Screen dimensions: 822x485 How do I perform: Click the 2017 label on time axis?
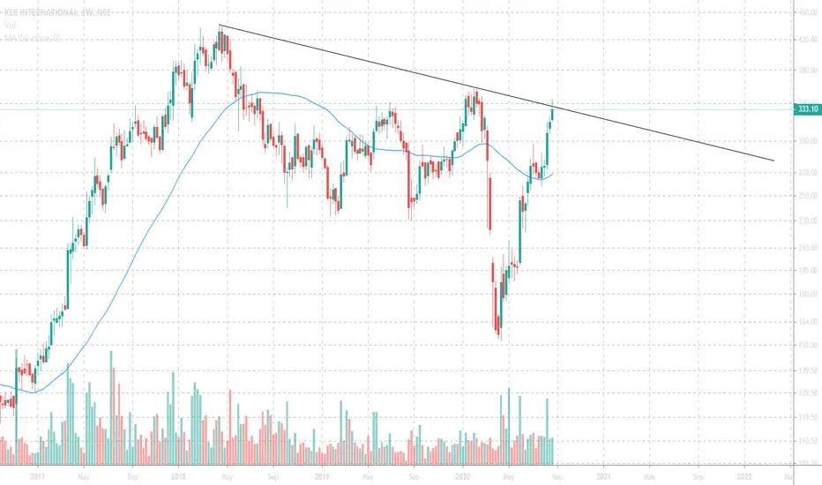tap(37, 476)
